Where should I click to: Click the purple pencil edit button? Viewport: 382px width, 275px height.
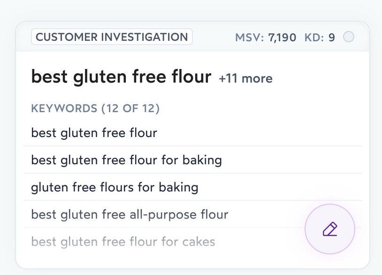click(329, 229)
